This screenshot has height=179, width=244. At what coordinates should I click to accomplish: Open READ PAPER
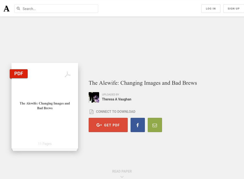122,171
